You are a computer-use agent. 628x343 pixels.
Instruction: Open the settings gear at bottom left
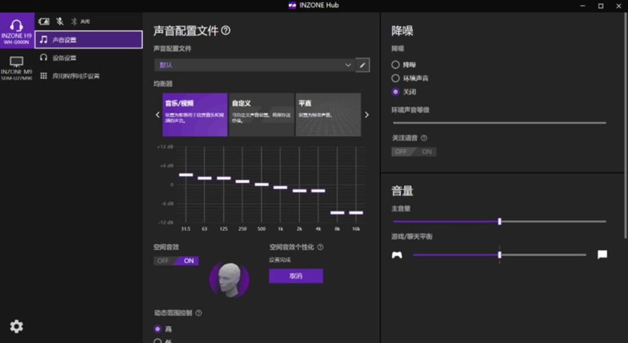point(16,327)
